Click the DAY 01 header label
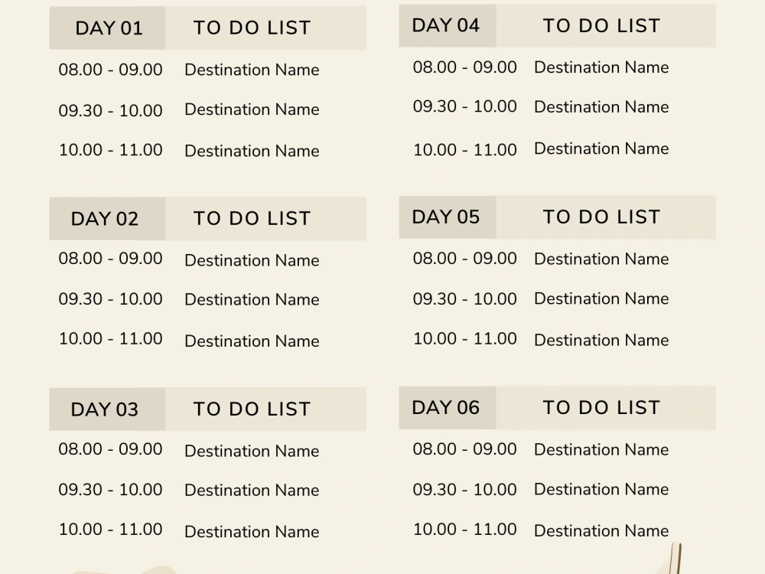This screenshot has height=574, width=765. pos(109,29)
